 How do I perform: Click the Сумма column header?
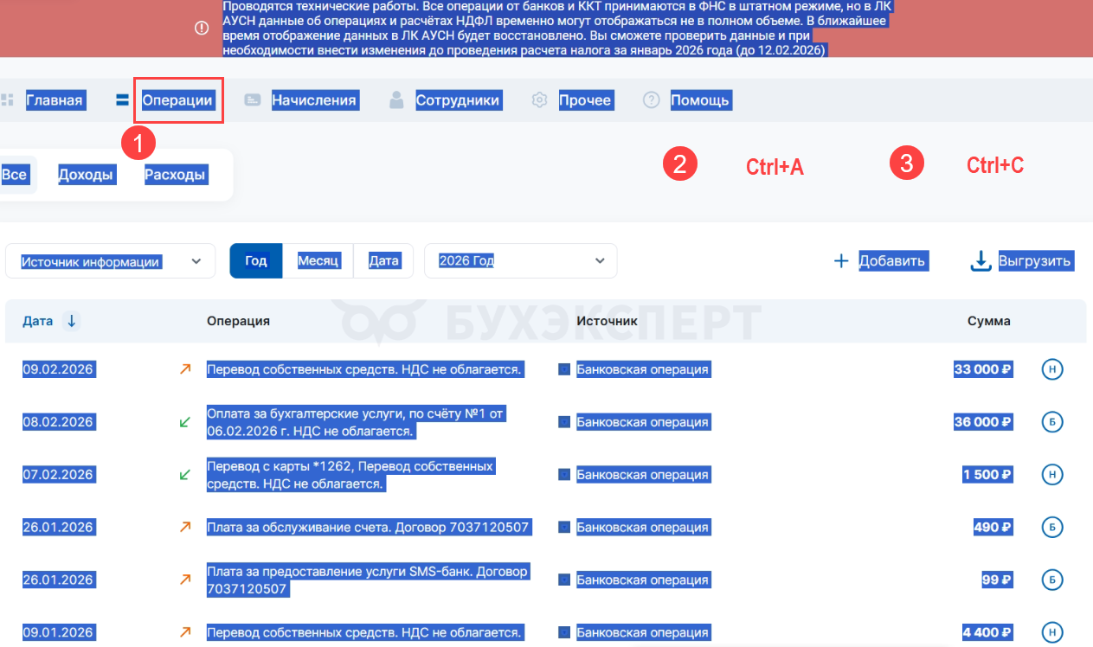[988, 321]
